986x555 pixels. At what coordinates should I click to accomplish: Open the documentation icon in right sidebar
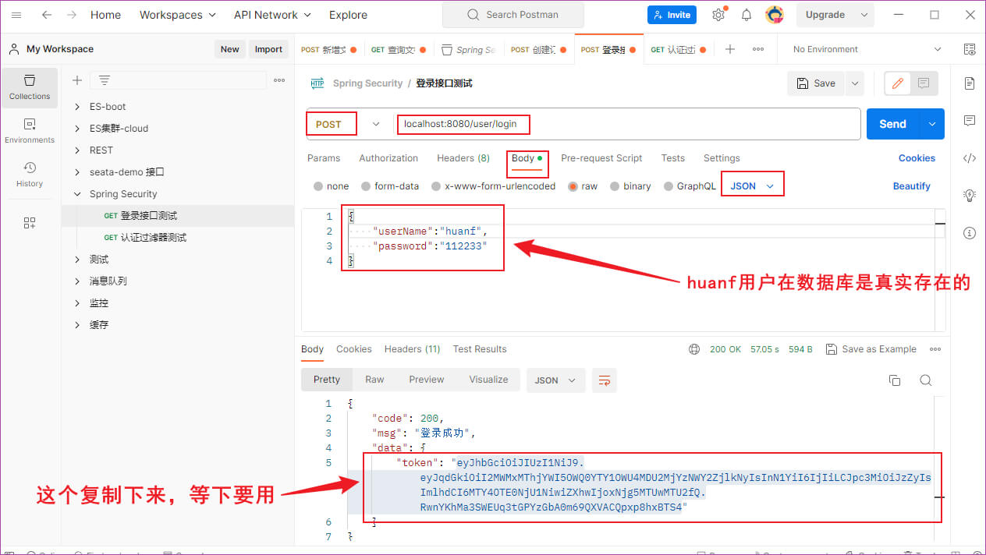click(x=970, y=83)
